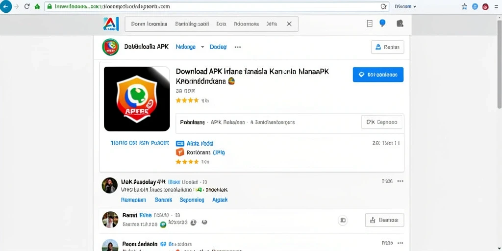Open the 'Ndonge' dropdown link
Image resolution: width=502 pixels, height=251 pixels.
[x=190, y=47]
